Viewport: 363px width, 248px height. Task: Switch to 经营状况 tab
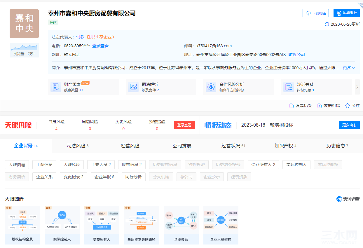coord(233,146)
